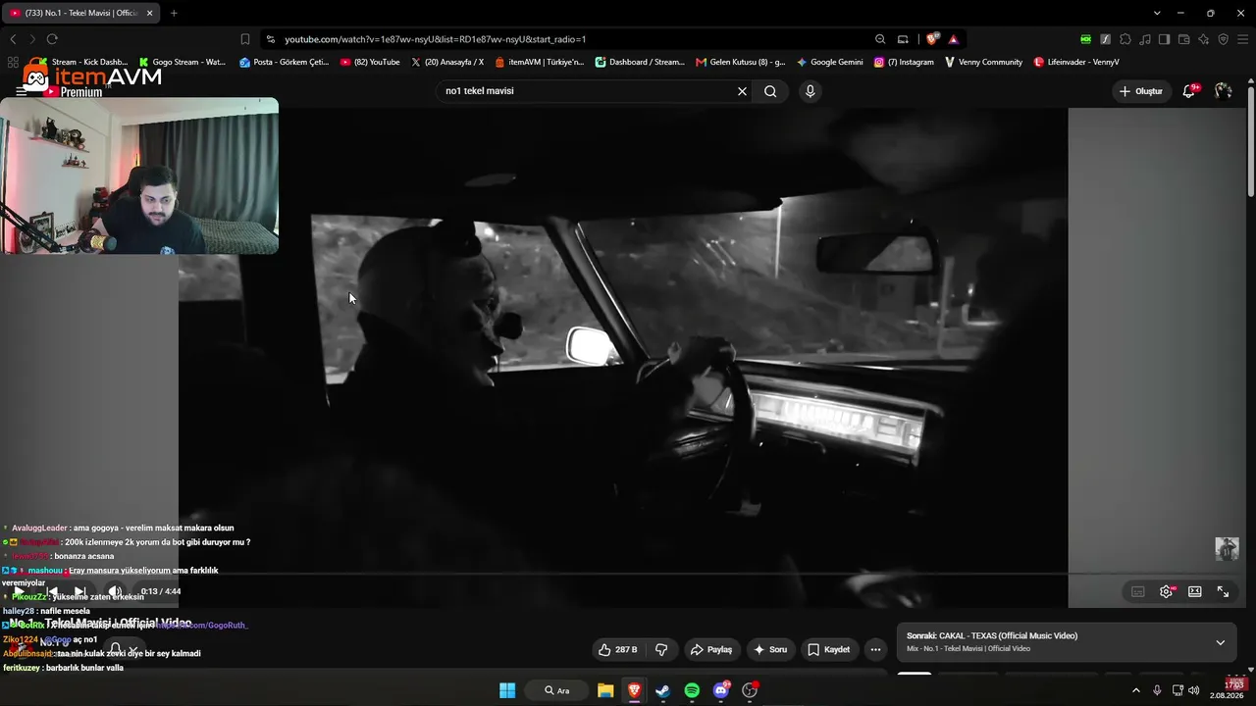Open the Gelen Kutusu Gmail bookmark
Viewport: 1256px width, 706px height.
[741, 62]
